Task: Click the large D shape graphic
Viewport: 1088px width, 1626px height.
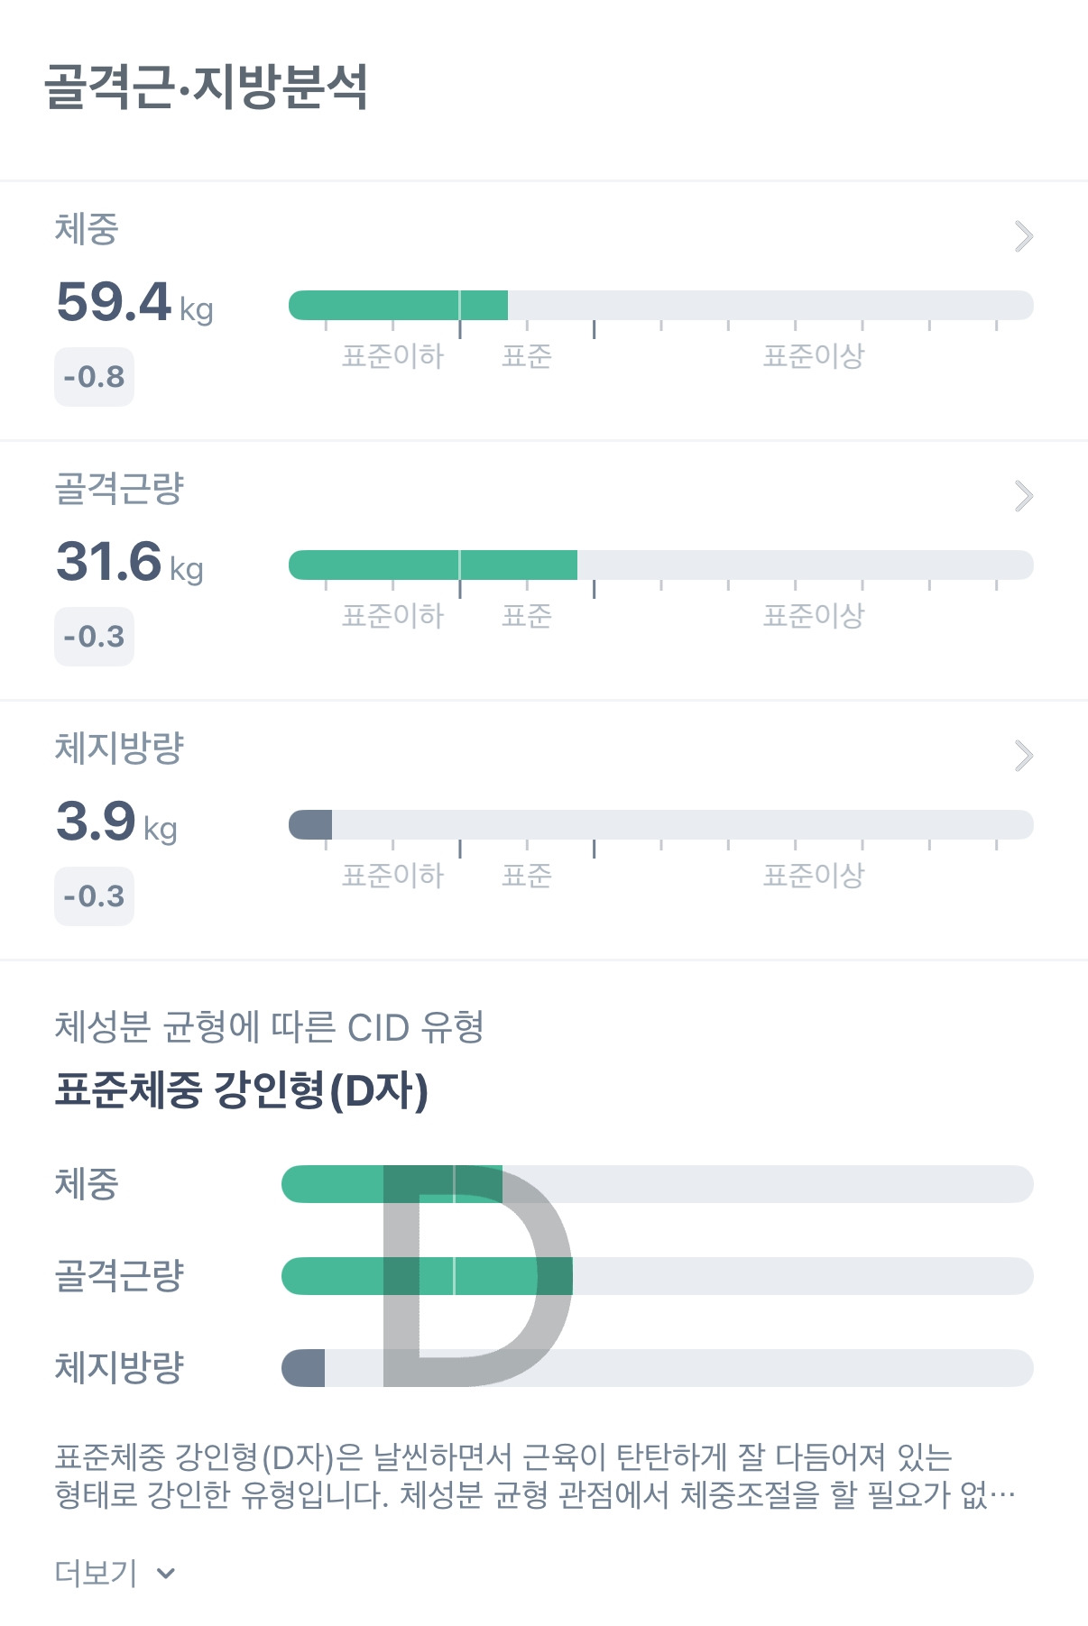Action: click(477, 1275)
